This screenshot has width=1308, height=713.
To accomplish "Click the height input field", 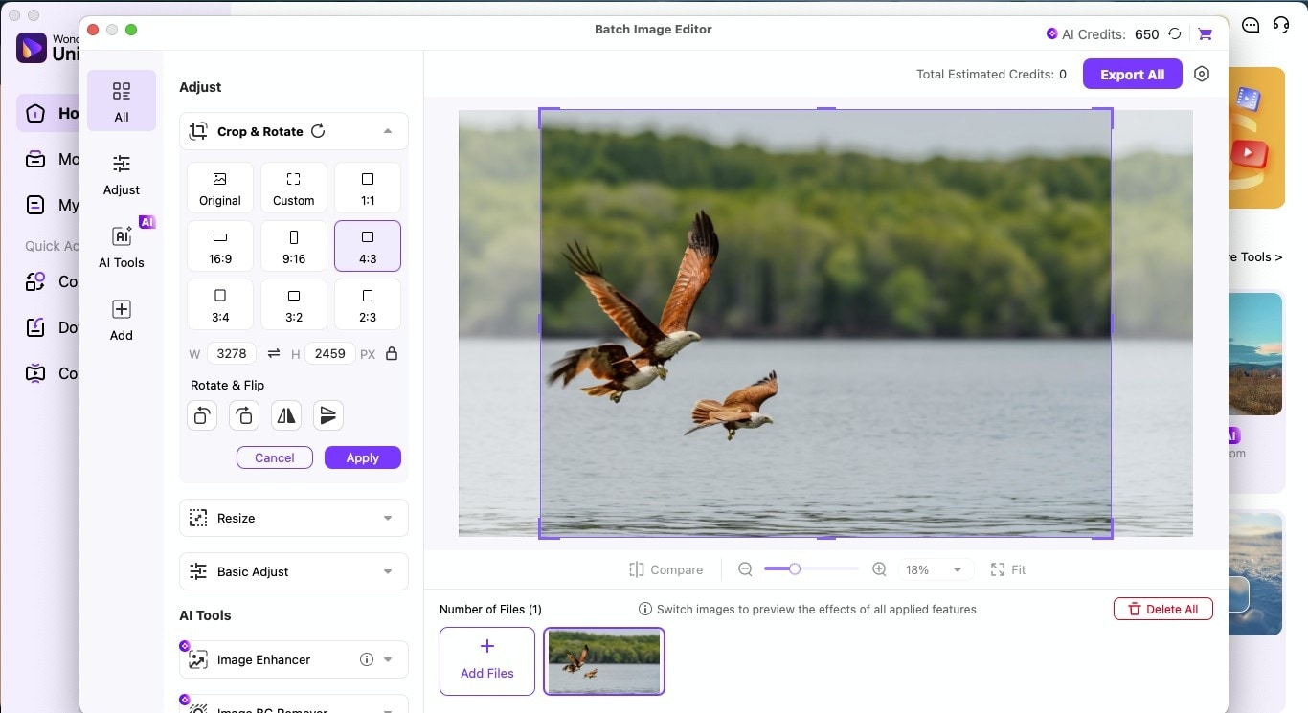I will coord(330,354).
